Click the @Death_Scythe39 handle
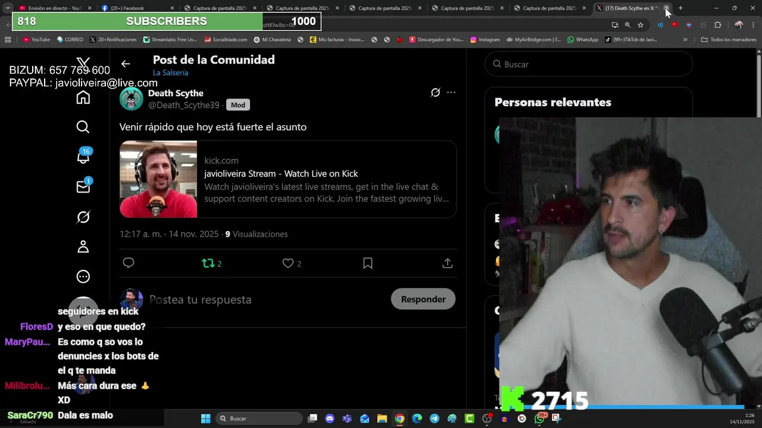 pyautogui.click(x=183, y=105)
